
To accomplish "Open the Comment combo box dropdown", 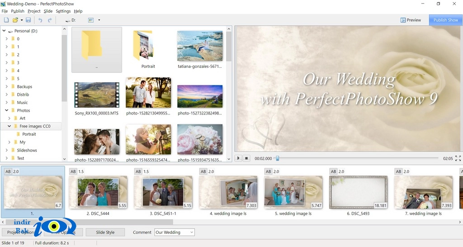I will 192,232.
